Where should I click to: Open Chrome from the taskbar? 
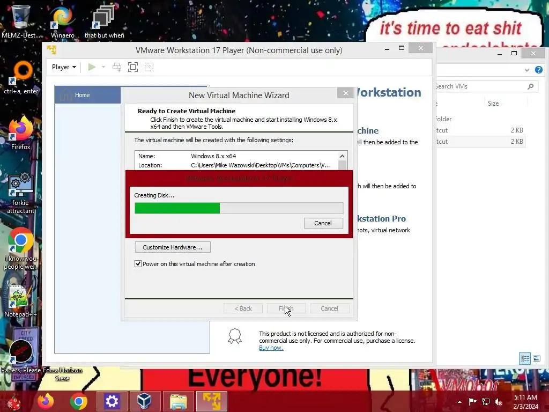79,401
